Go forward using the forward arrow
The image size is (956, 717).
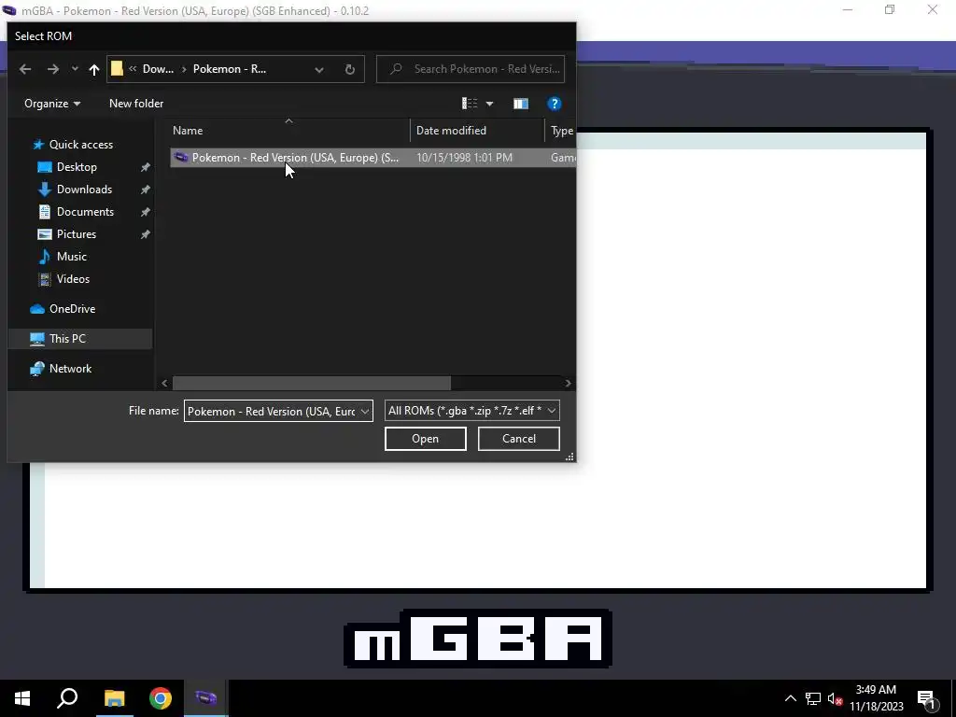coord(53,69)
